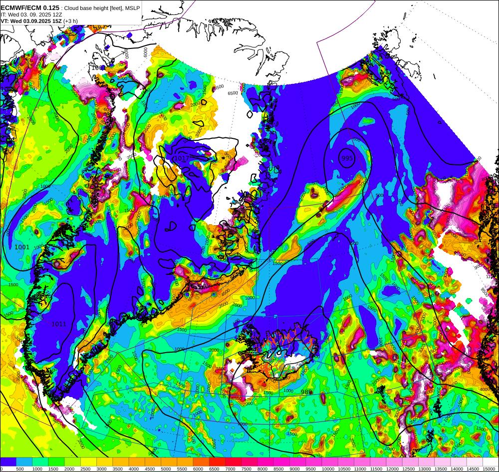
Task: Click the "ECMWF/ECM 0.125" model title
Action: pos(30,7)
